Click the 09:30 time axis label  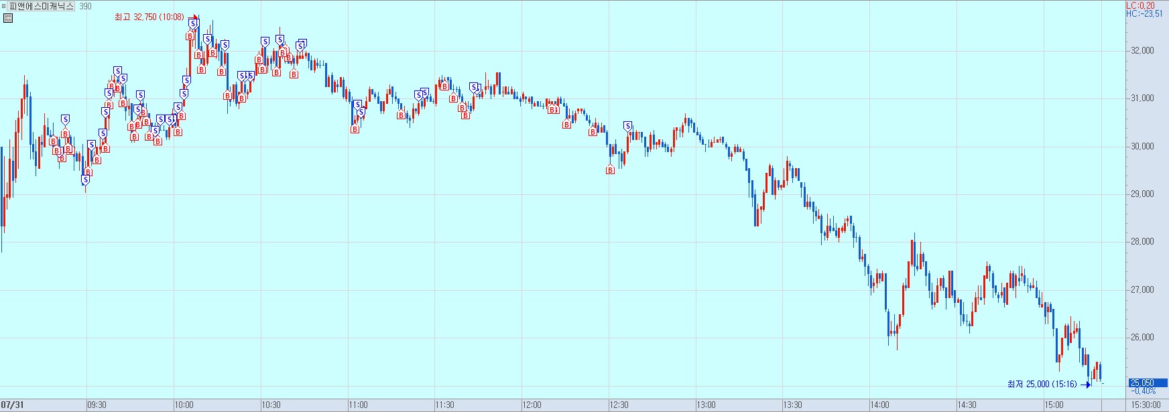pos(97,405)
